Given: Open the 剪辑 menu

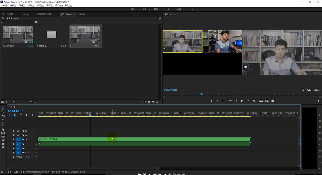Looking at the screenshot, I should tap(22, 6).
